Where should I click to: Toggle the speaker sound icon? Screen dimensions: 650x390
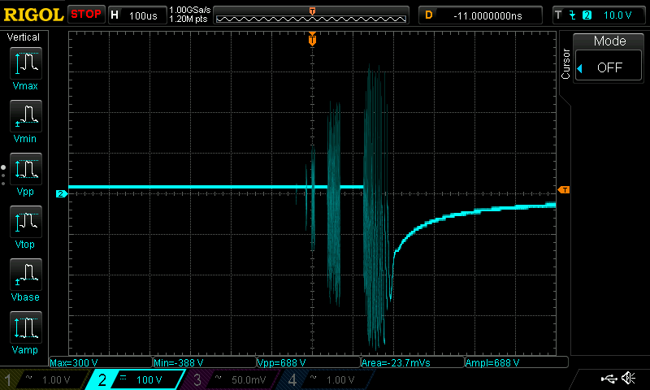coord(628,379)
